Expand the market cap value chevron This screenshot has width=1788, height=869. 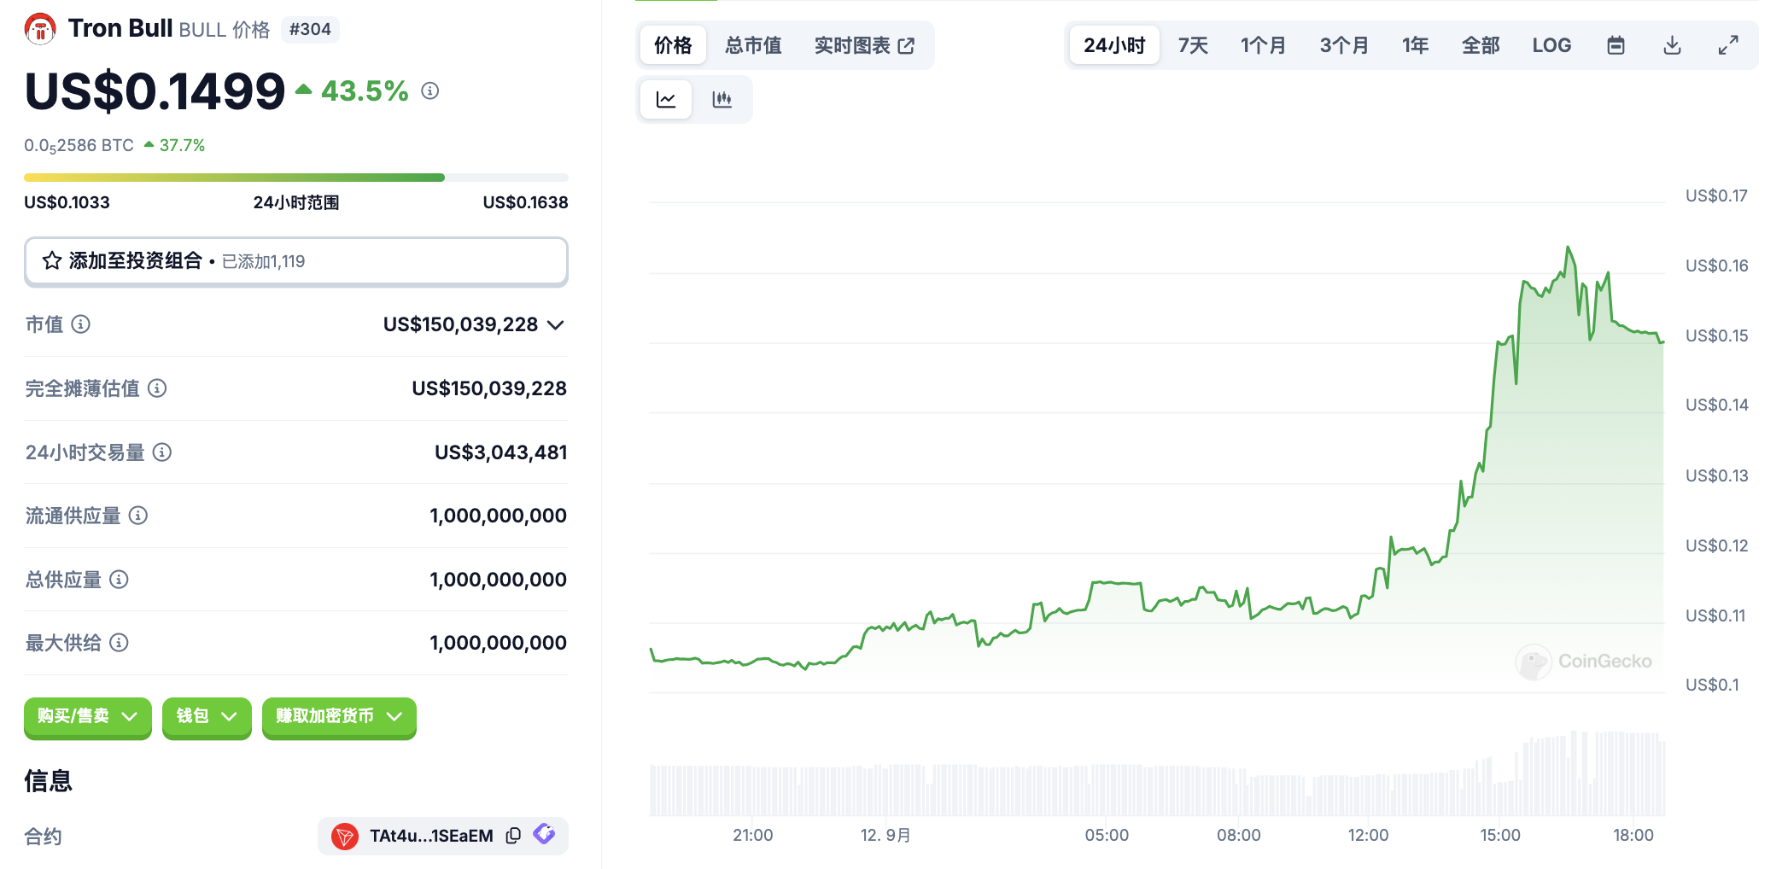tap(556, 324)
